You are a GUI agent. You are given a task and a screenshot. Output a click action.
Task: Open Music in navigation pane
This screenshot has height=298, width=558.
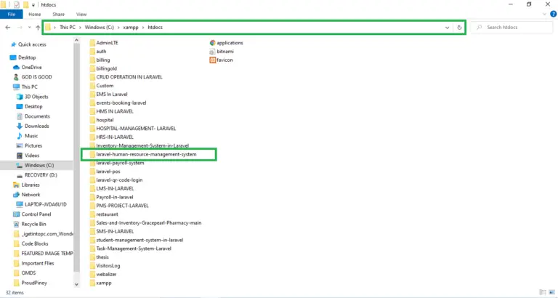(x=27, y=136)
